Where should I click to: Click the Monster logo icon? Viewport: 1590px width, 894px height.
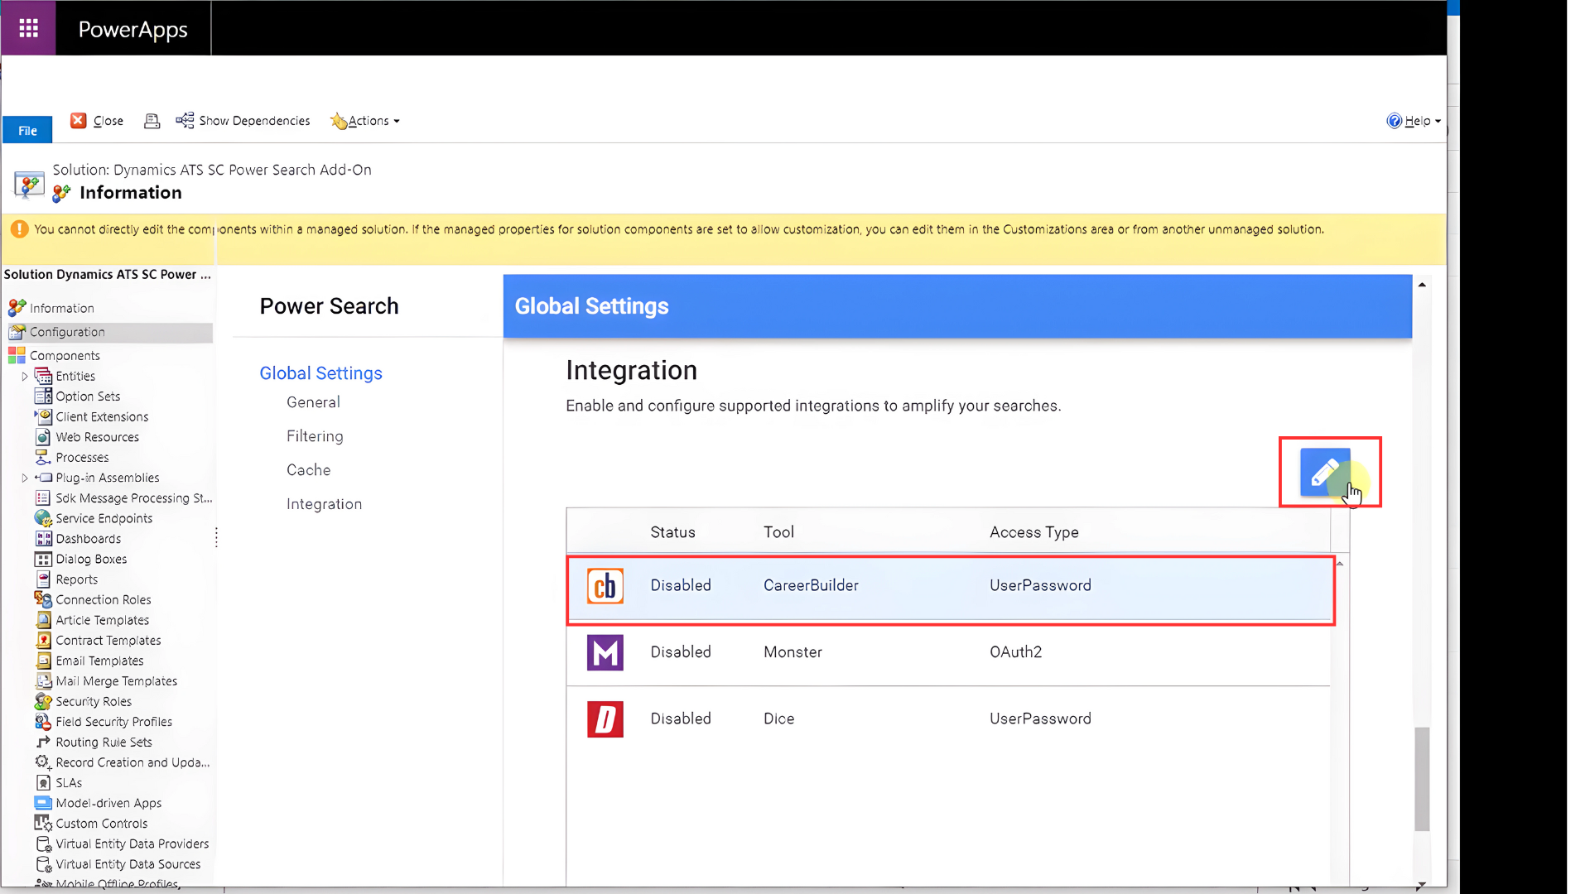click(605, 652)
